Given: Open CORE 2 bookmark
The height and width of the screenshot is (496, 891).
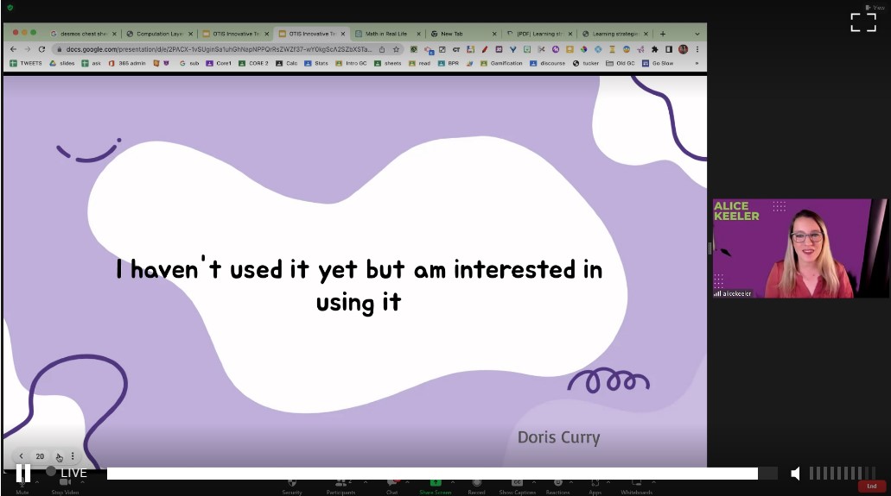Looking at the screenshot, I should pos(253,64).
